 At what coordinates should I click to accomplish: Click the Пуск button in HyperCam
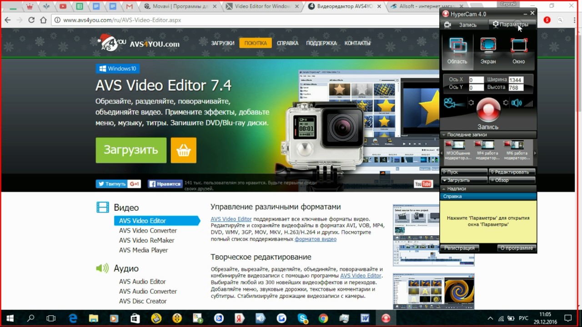[x=464, y=172]
